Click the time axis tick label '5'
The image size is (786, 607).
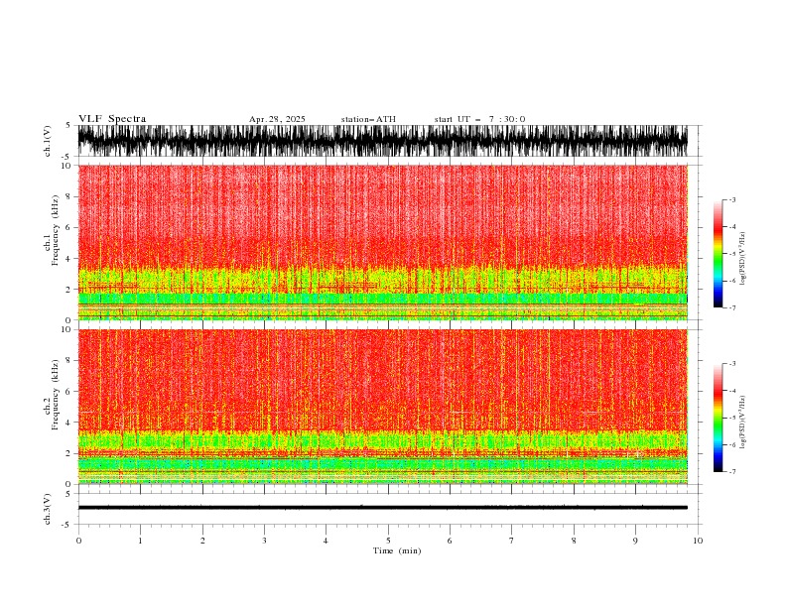click(388, 541)
